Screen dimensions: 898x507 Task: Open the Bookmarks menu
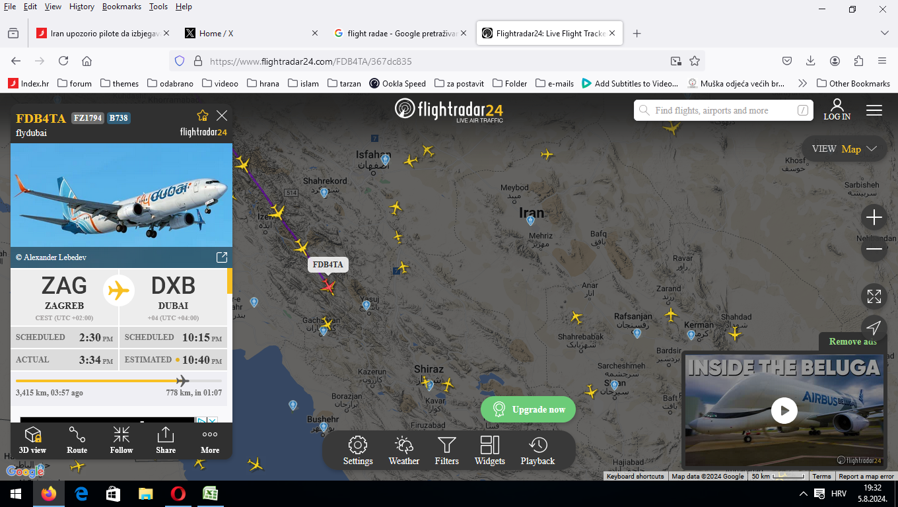tap(121, 7)
